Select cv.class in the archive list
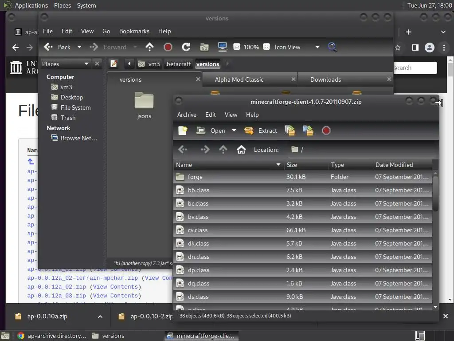The height and width of the screenshot is (341, 454). 303,230
